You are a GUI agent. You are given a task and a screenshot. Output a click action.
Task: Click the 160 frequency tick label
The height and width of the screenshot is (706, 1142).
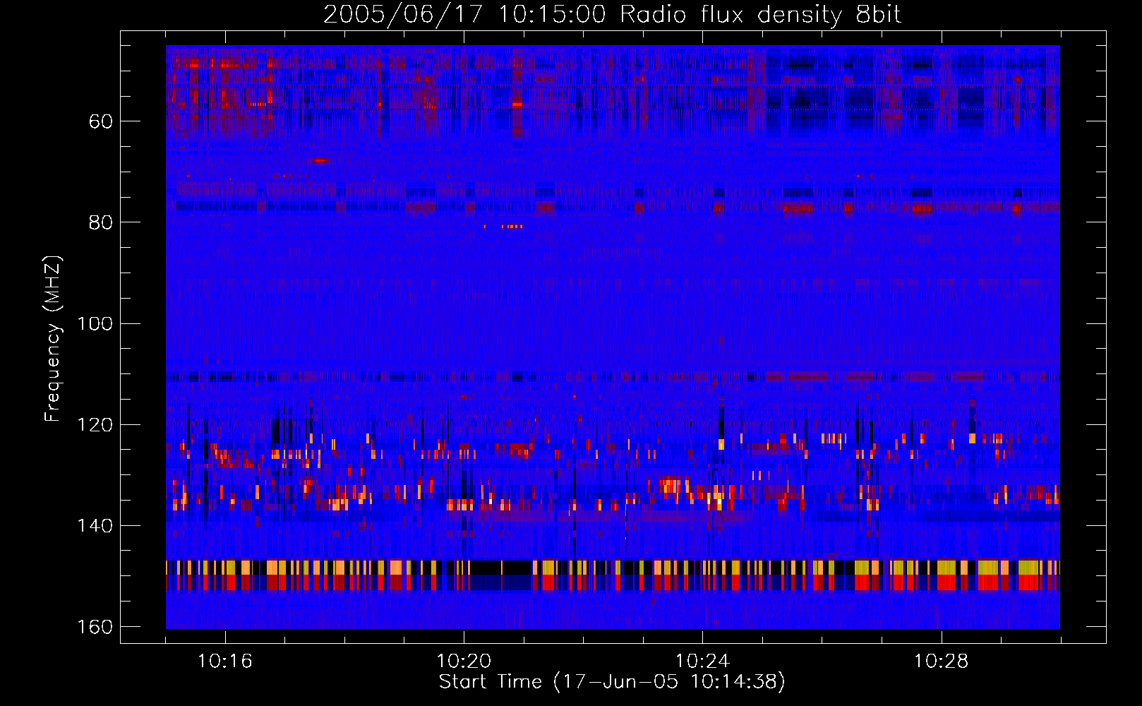click(95, 627)
